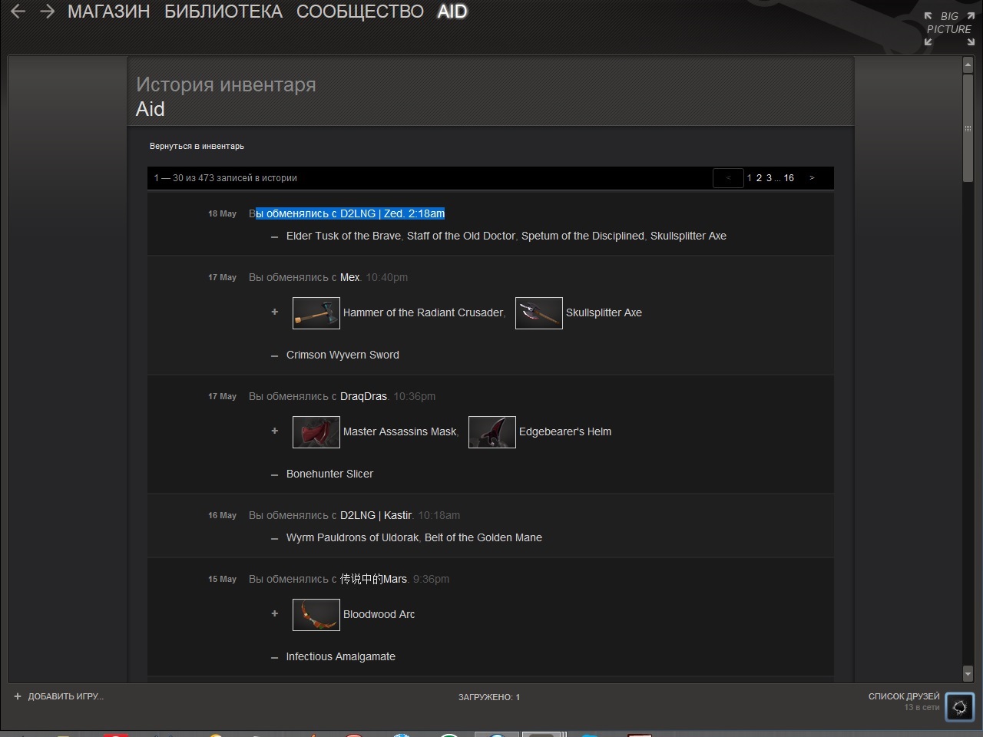
Task: Select Bonehunter Slicer item
Action: coord(329,474)
